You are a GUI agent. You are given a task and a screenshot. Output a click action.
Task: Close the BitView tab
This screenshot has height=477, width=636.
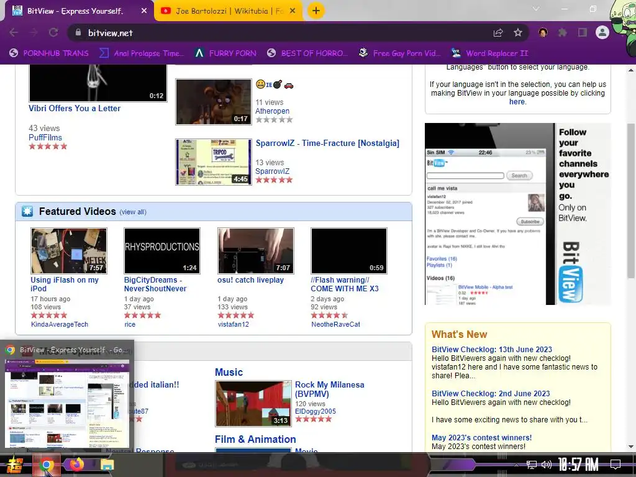tap(144, 11)
